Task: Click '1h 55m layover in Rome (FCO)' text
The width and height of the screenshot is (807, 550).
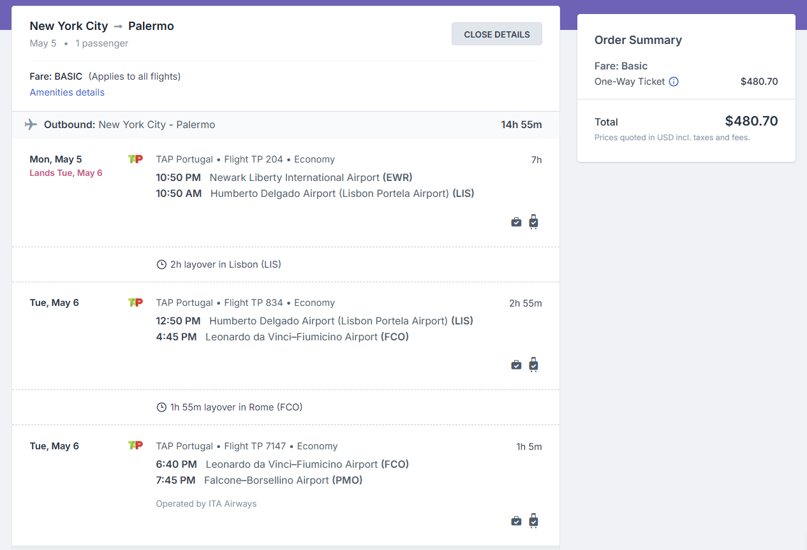Action: pos(236,407)
